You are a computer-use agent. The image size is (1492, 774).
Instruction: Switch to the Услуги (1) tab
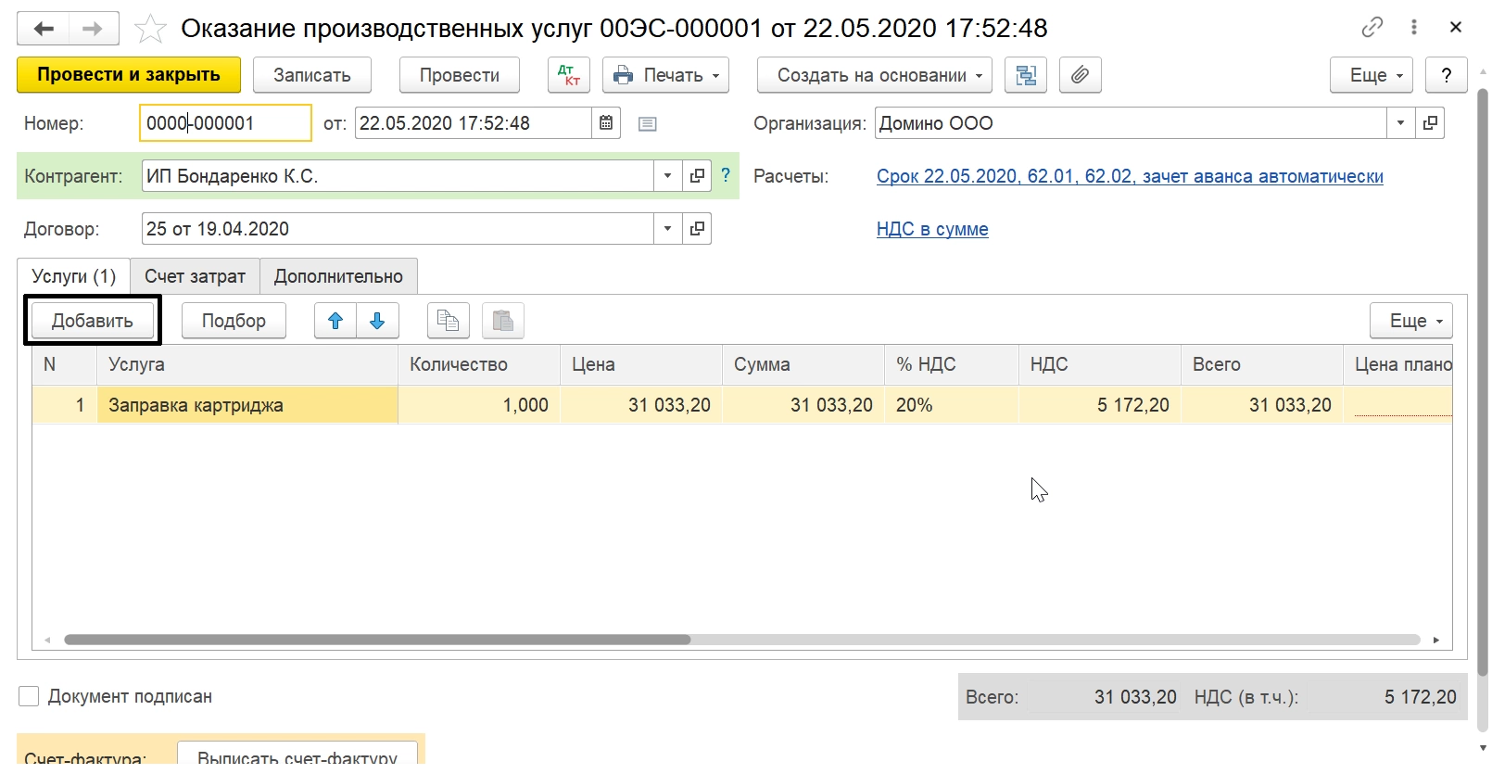point(73,276)
